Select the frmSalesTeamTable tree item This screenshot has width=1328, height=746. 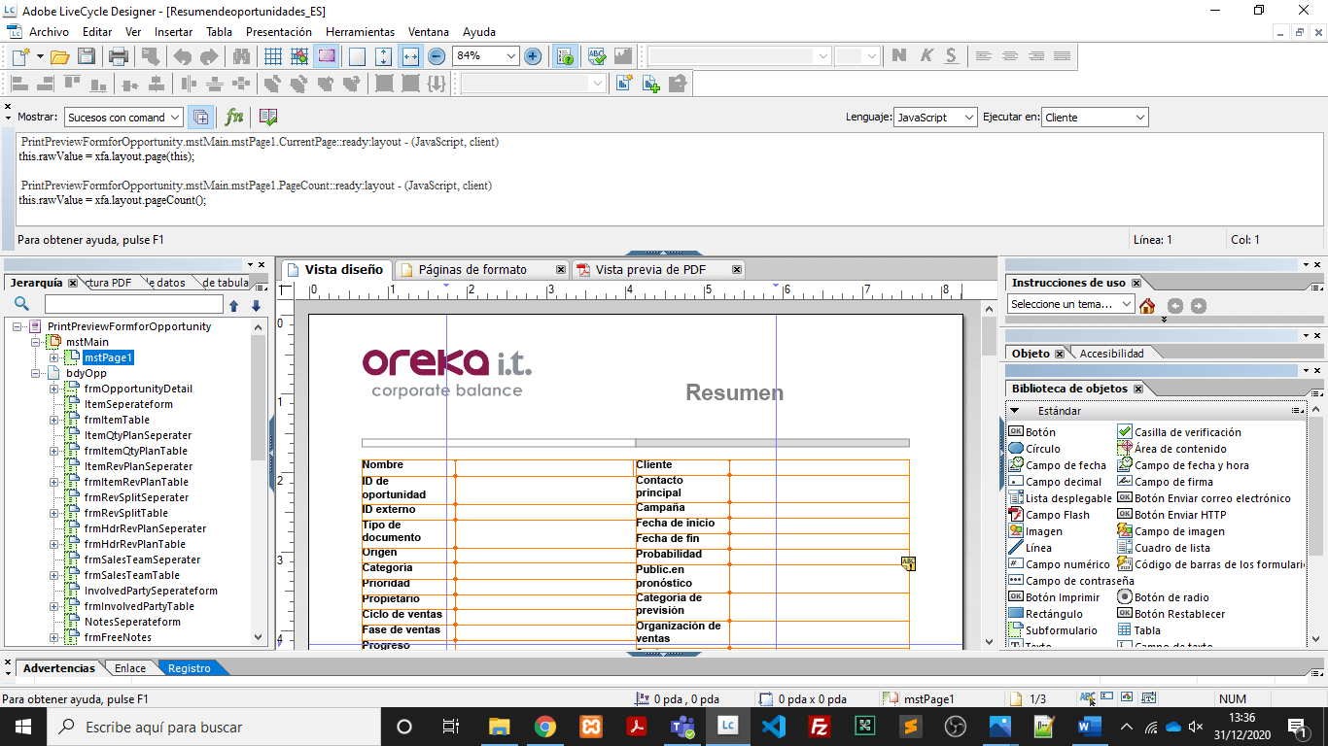click(131, 575)
